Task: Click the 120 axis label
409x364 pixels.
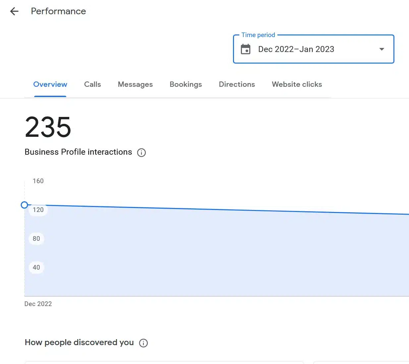Action: 38,210
